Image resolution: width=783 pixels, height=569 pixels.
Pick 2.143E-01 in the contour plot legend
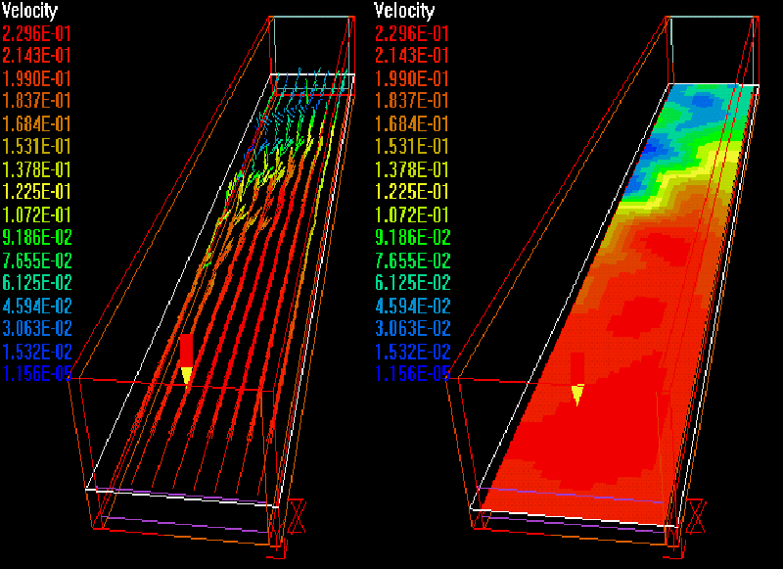point(412,56)
